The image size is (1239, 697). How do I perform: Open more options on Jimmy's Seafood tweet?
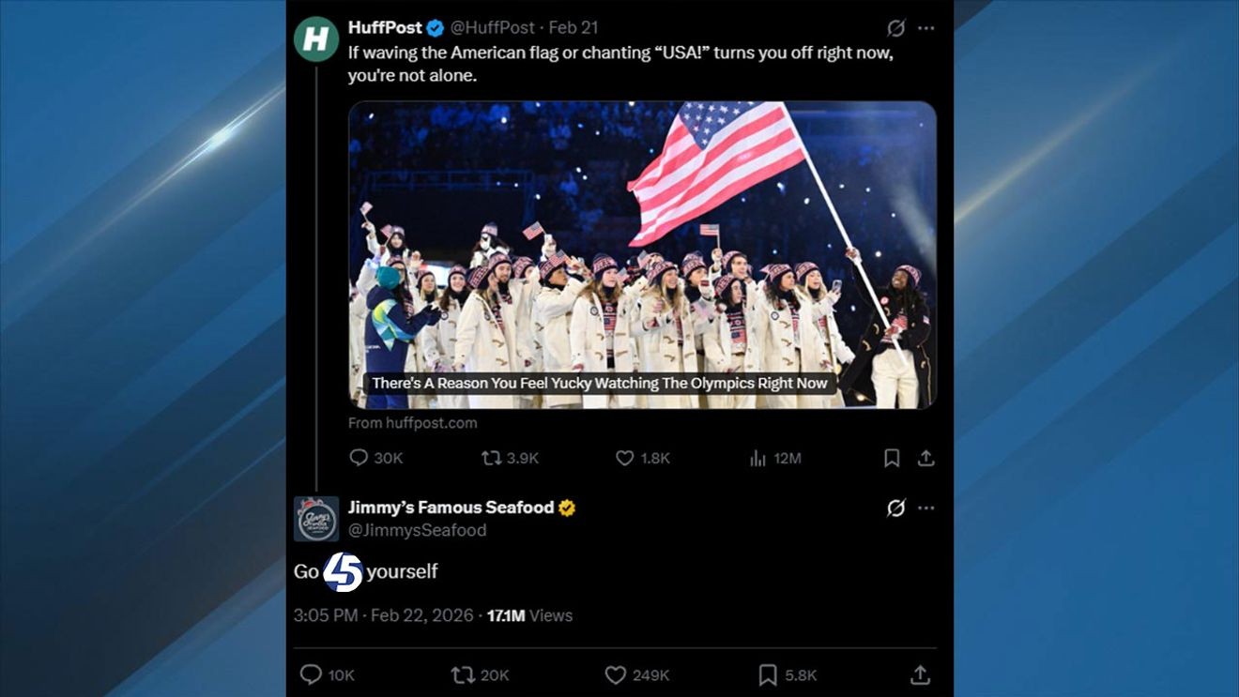click(926, 508)
